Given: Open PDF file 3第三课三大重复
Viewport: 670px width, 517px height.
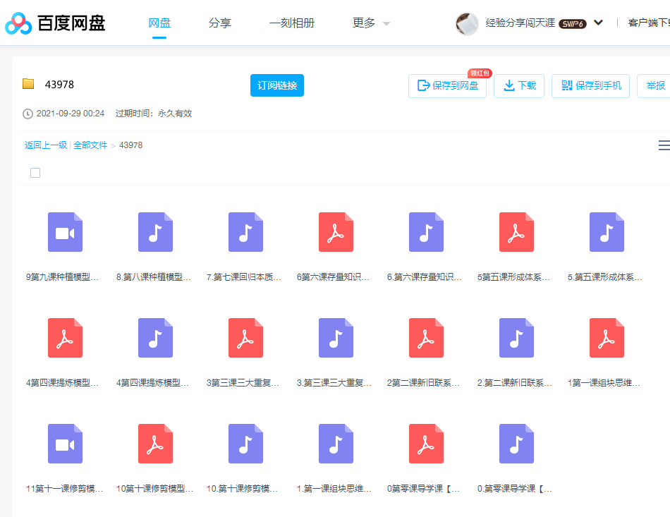Looking at the screenshot, I should pos(245,338).
